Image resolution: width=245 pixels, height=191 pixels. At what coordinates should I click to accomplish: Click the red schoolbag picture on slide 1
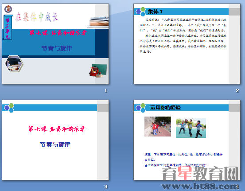(x=98, y=70)
